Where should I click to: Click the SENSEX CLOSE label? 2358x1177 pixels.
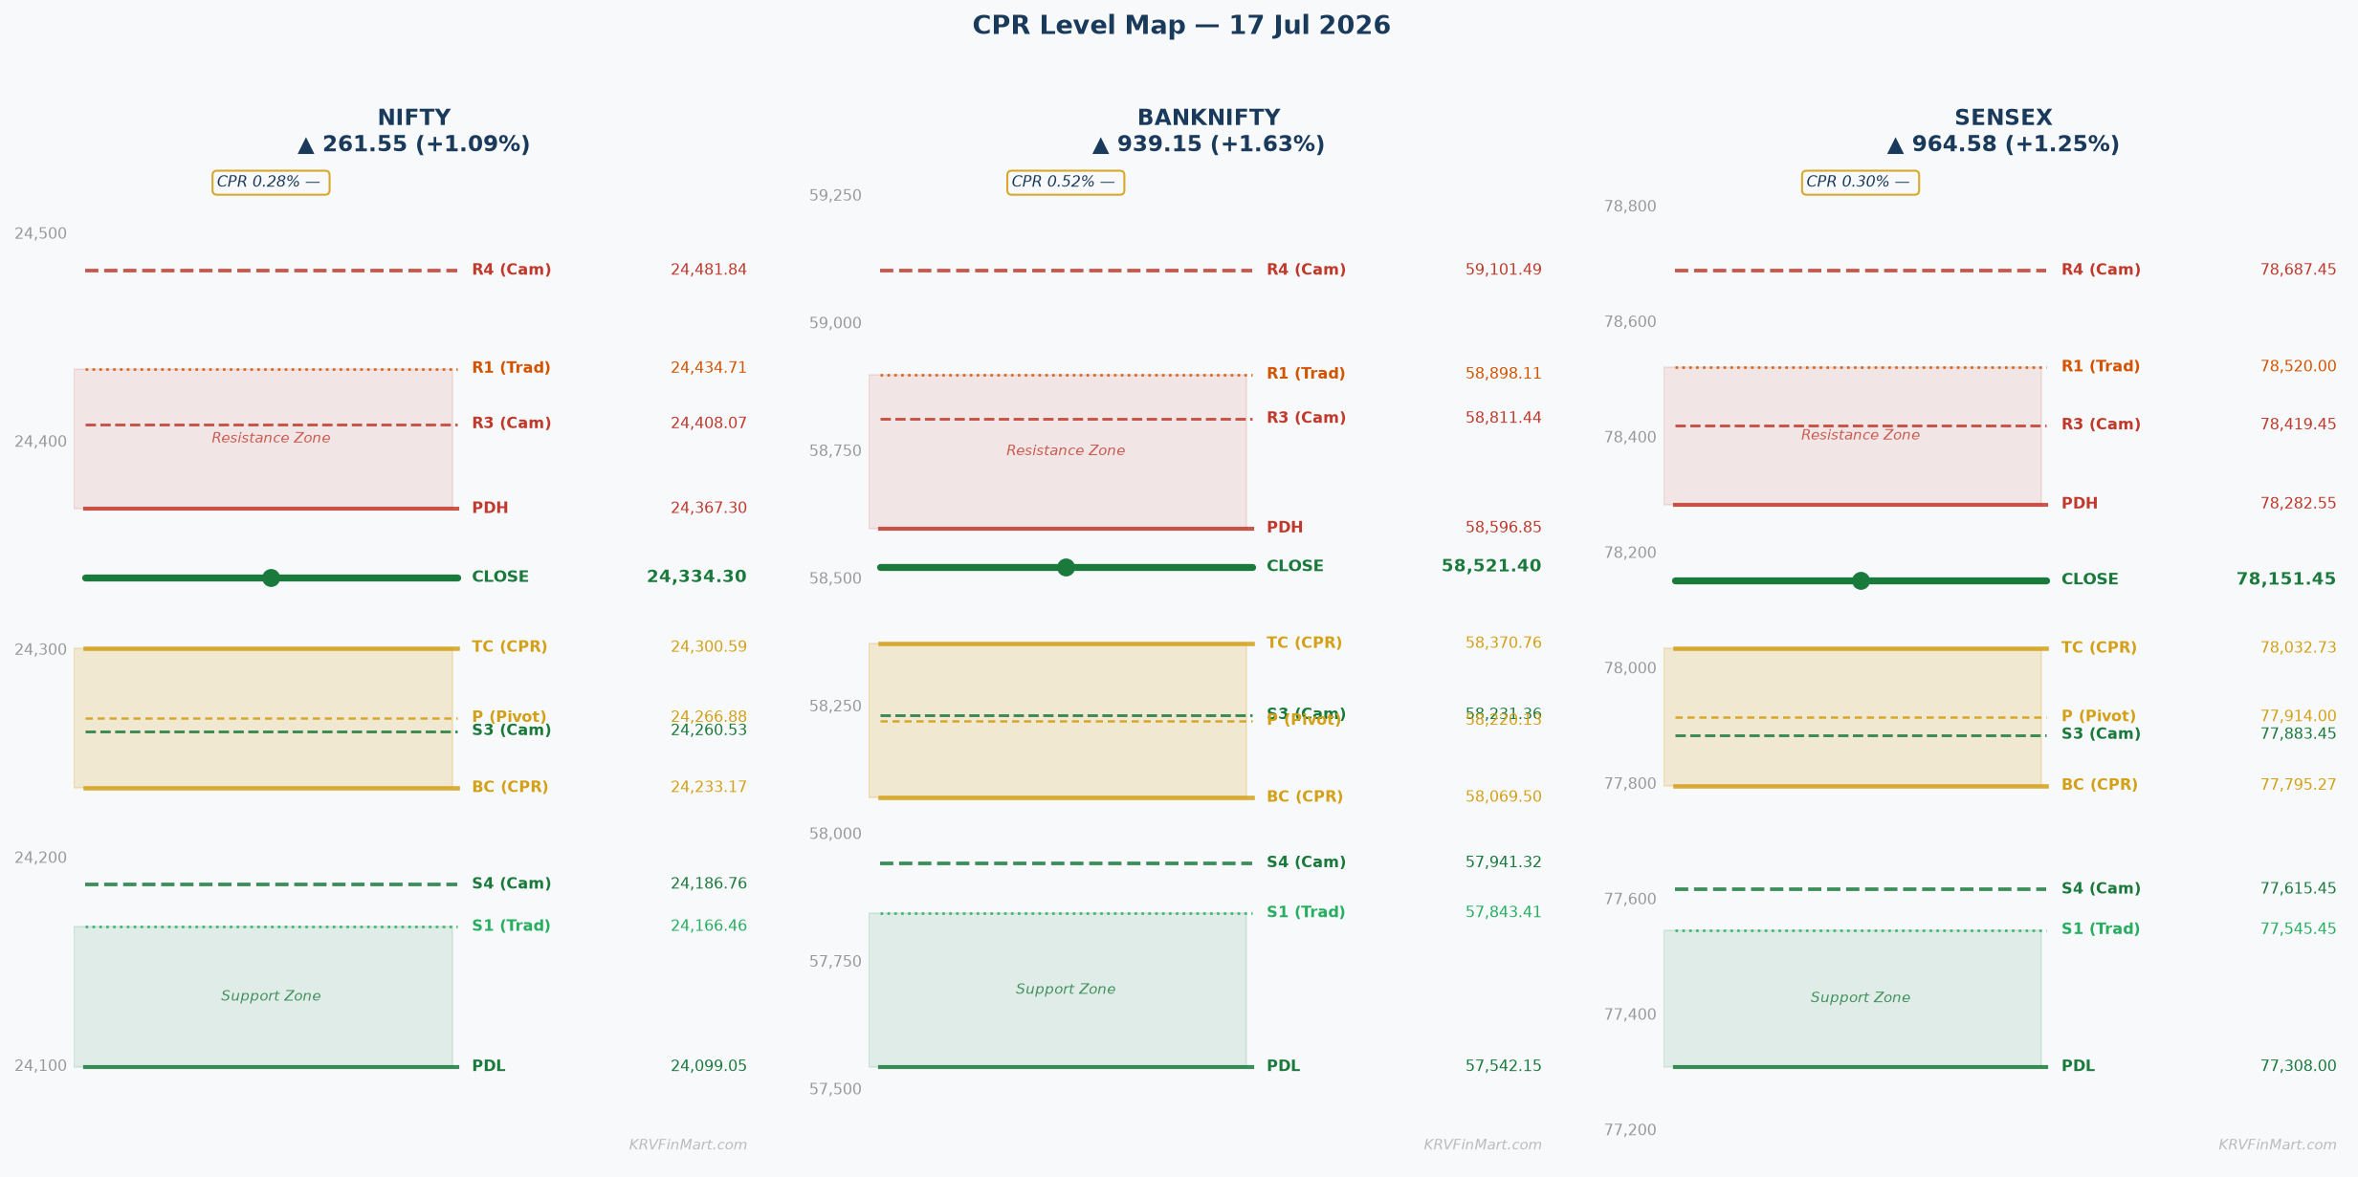tap(2090, 579)
